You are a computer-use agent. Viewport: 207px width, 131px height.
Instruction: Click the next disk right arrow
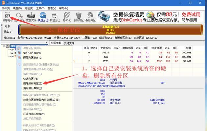(x=9, y=26)
